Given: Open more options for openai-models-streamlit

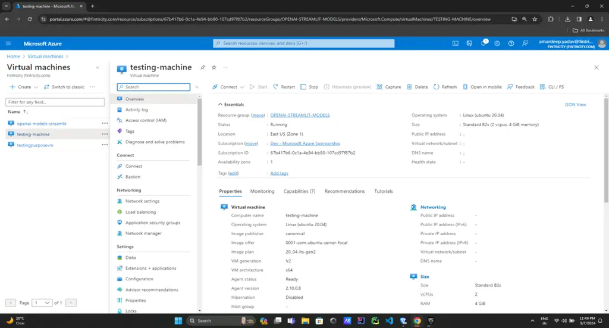Looking at the screenshot, I should pos(105,124).
